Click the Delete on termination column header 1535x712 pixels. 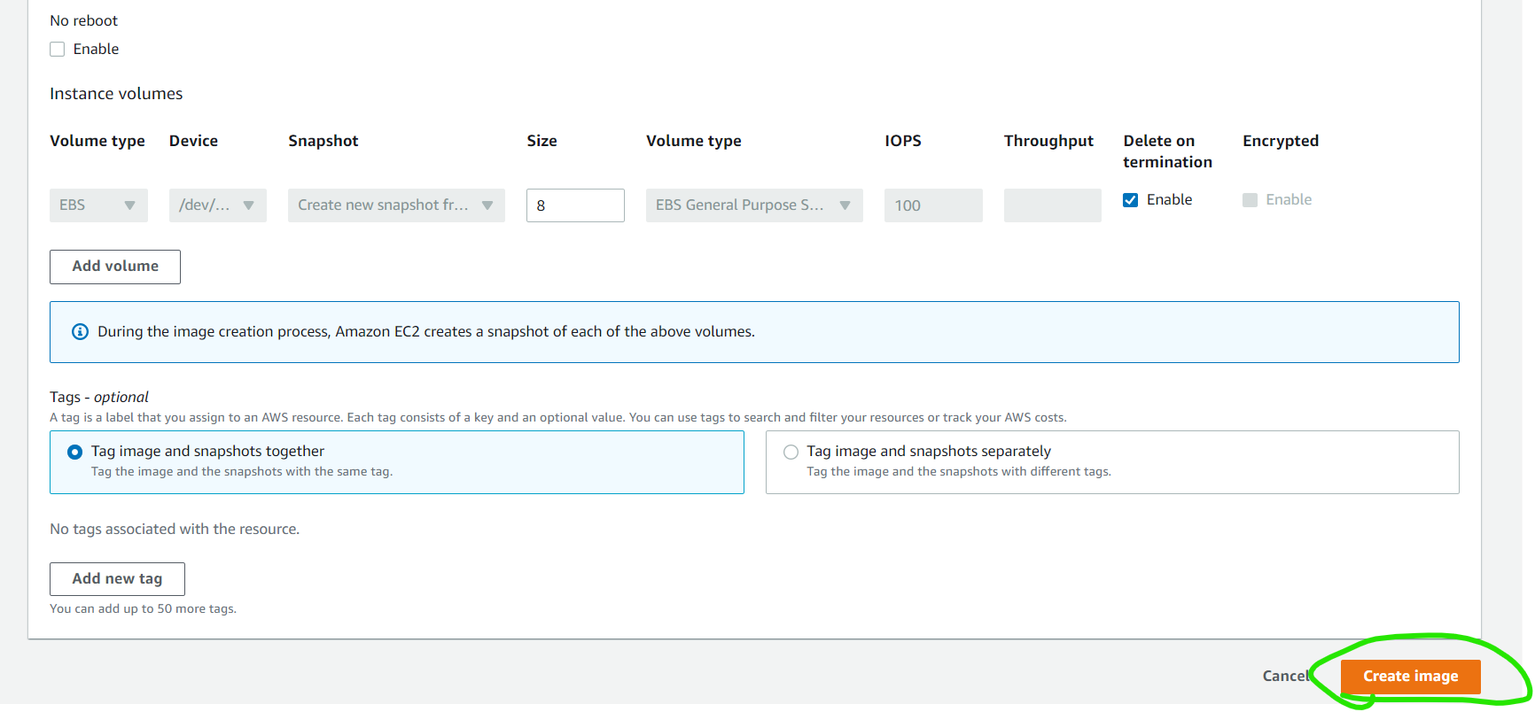pos(1168,151)
